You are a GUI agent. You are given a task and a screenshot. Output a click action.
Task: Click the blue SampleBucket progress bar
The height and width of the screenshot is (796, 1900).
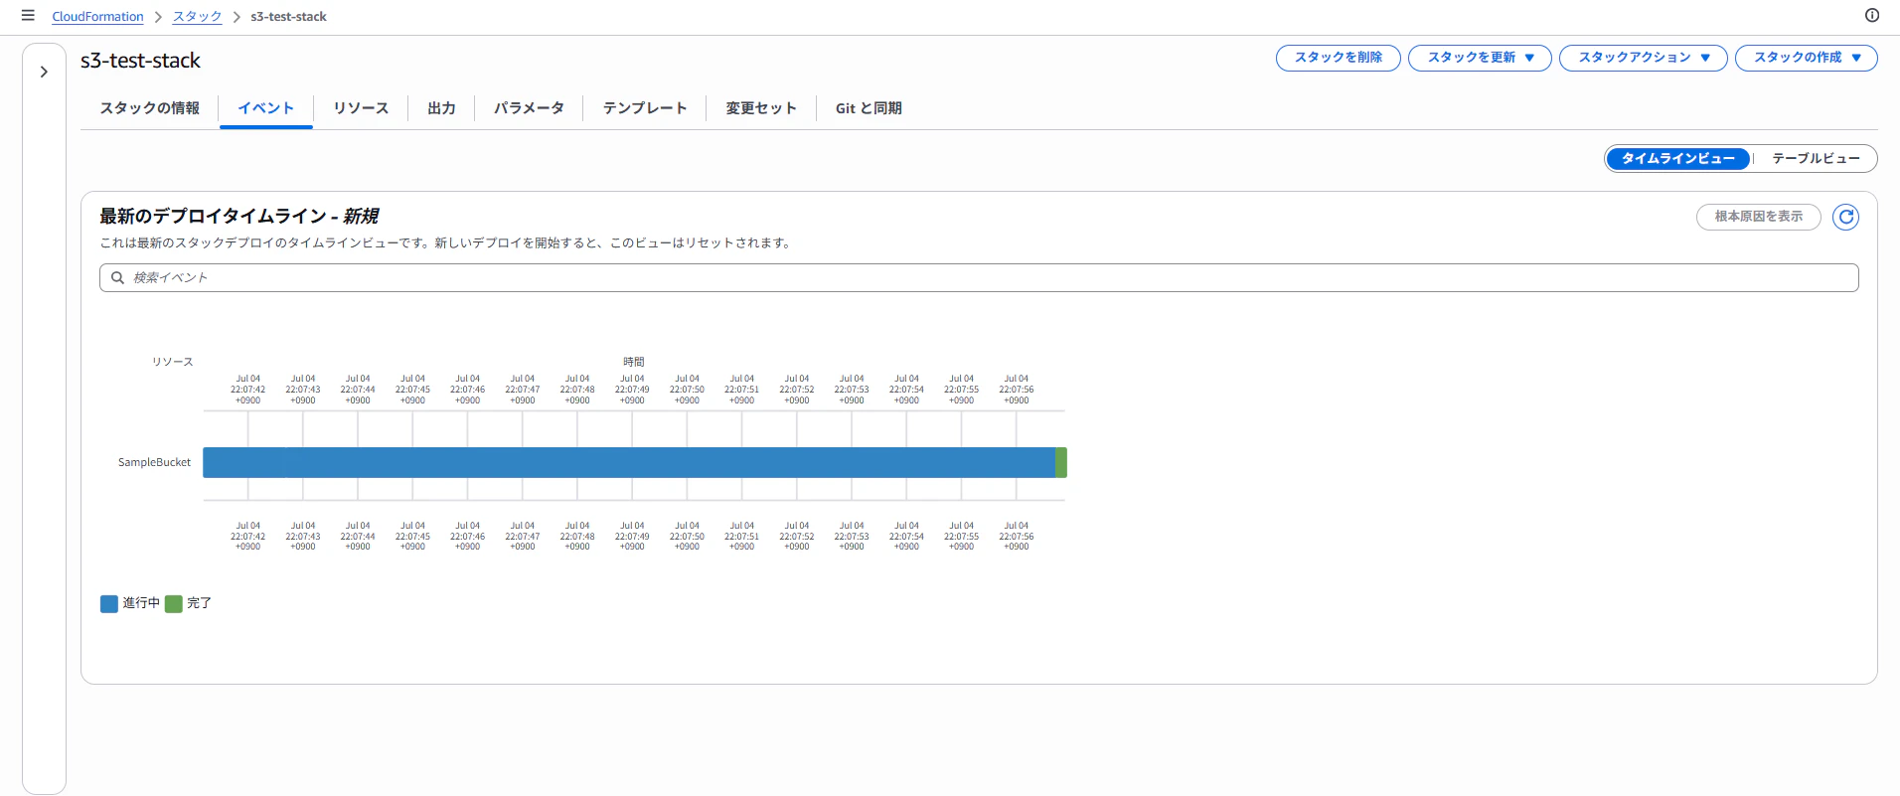[x=629, y=463]
